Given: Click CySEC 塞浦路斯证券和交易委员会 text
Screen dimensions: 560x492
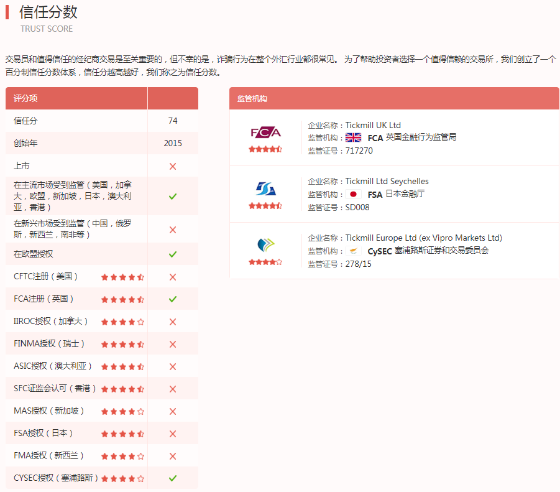Looking at the screenshot, I should tap(428, 251).
